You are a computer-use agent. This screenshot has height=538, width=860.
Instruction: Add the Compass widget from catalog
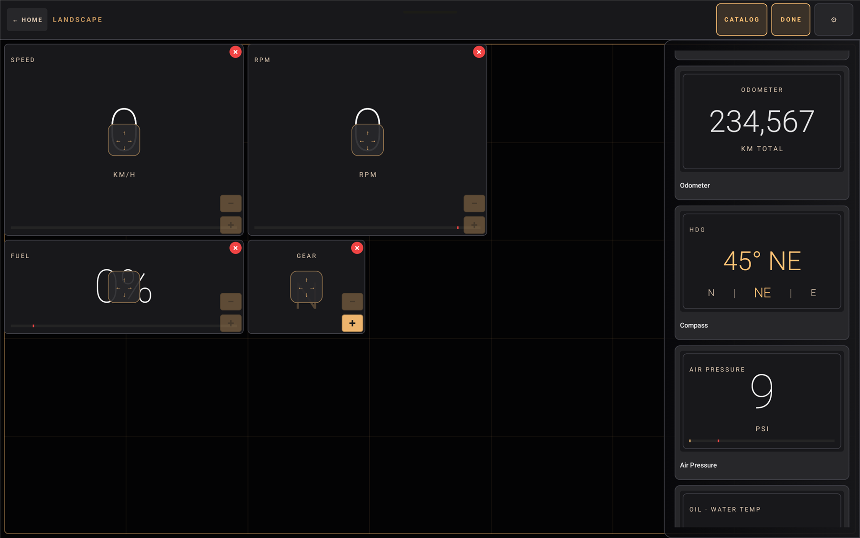(762, 273)
